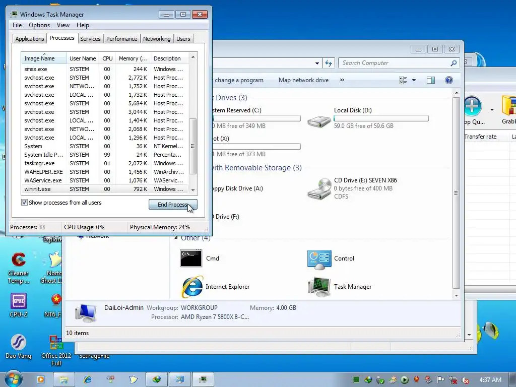
Task: Select the Local Disk (D:) drive icon
Action: (x=319, y=121)
